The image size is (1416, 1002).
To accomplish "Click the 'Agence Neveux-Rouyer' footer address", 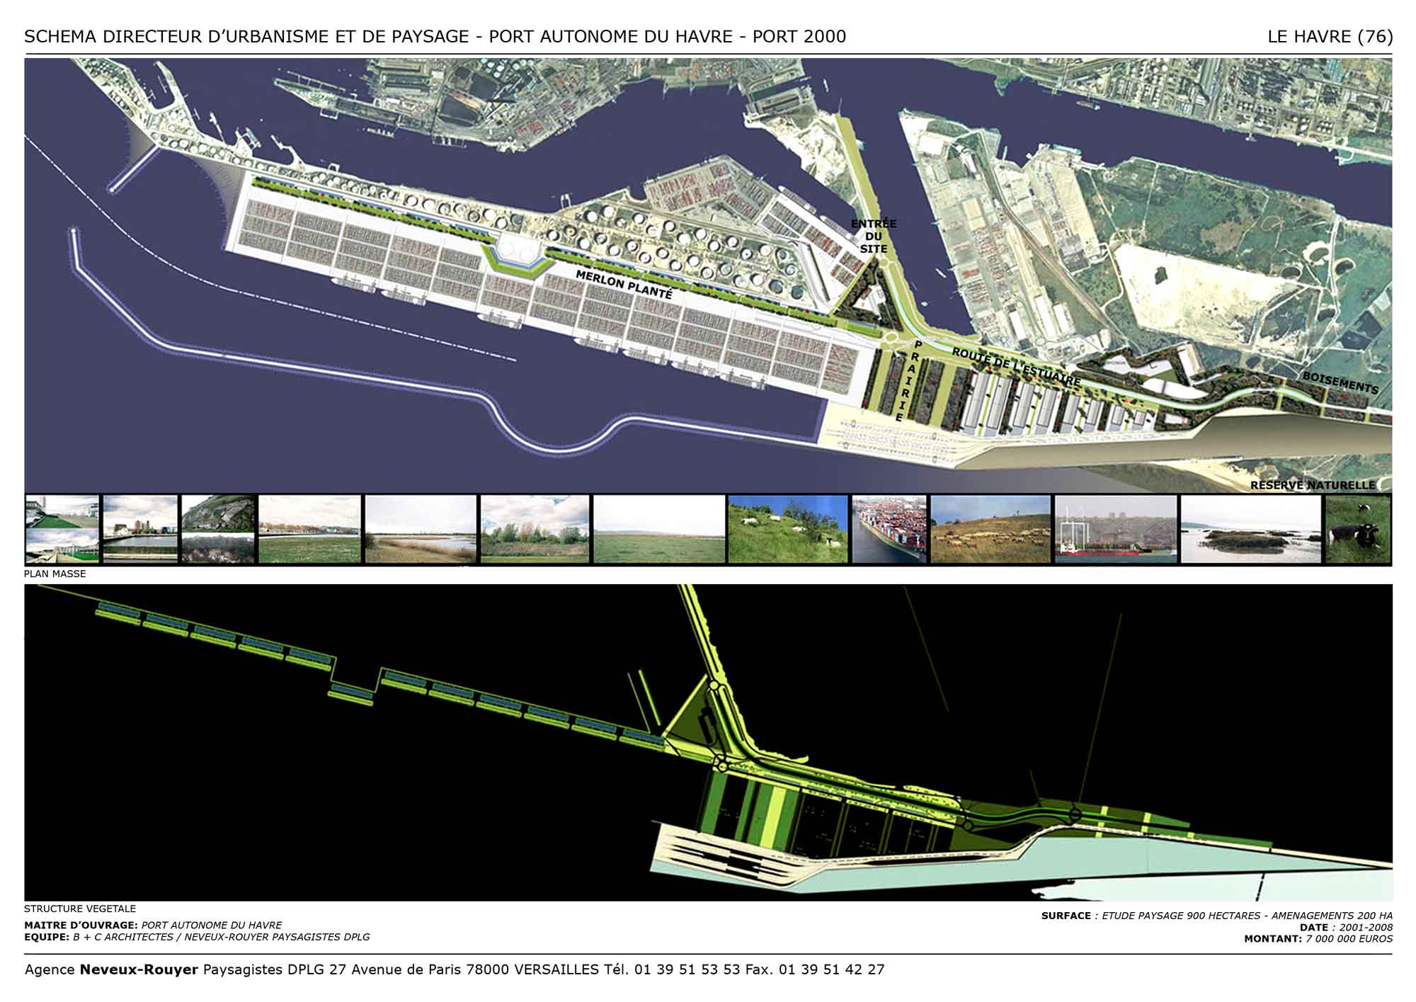I will (455, 969).
